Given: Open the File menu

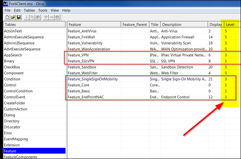Looking at the screenshot, I should pyautogui.click(x=8, y=10).
